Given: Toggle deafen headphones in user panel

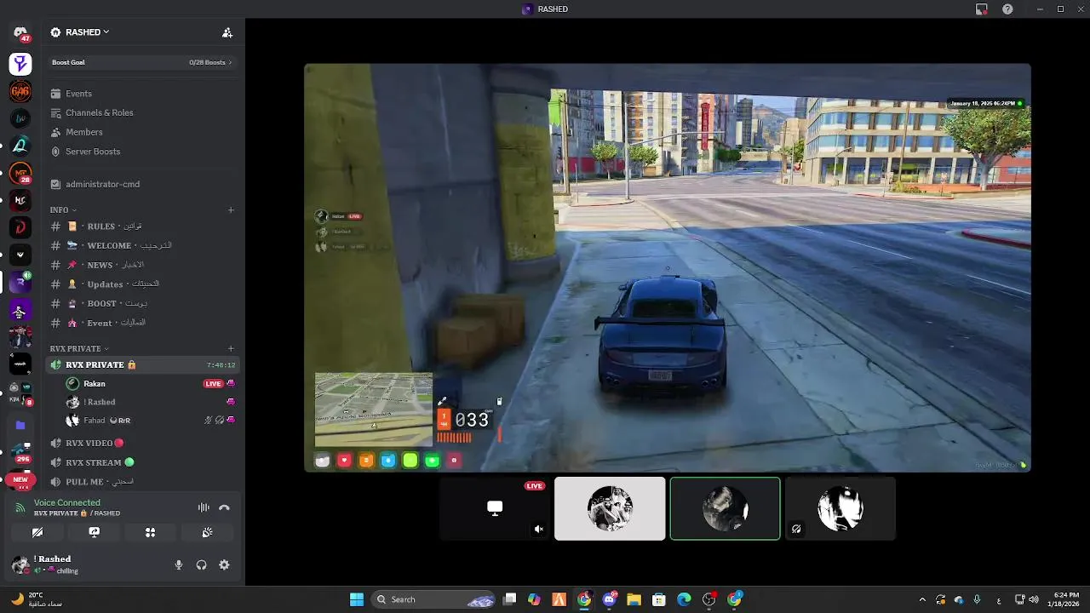Looking at the screenshot, I should (x=202, y=564).
